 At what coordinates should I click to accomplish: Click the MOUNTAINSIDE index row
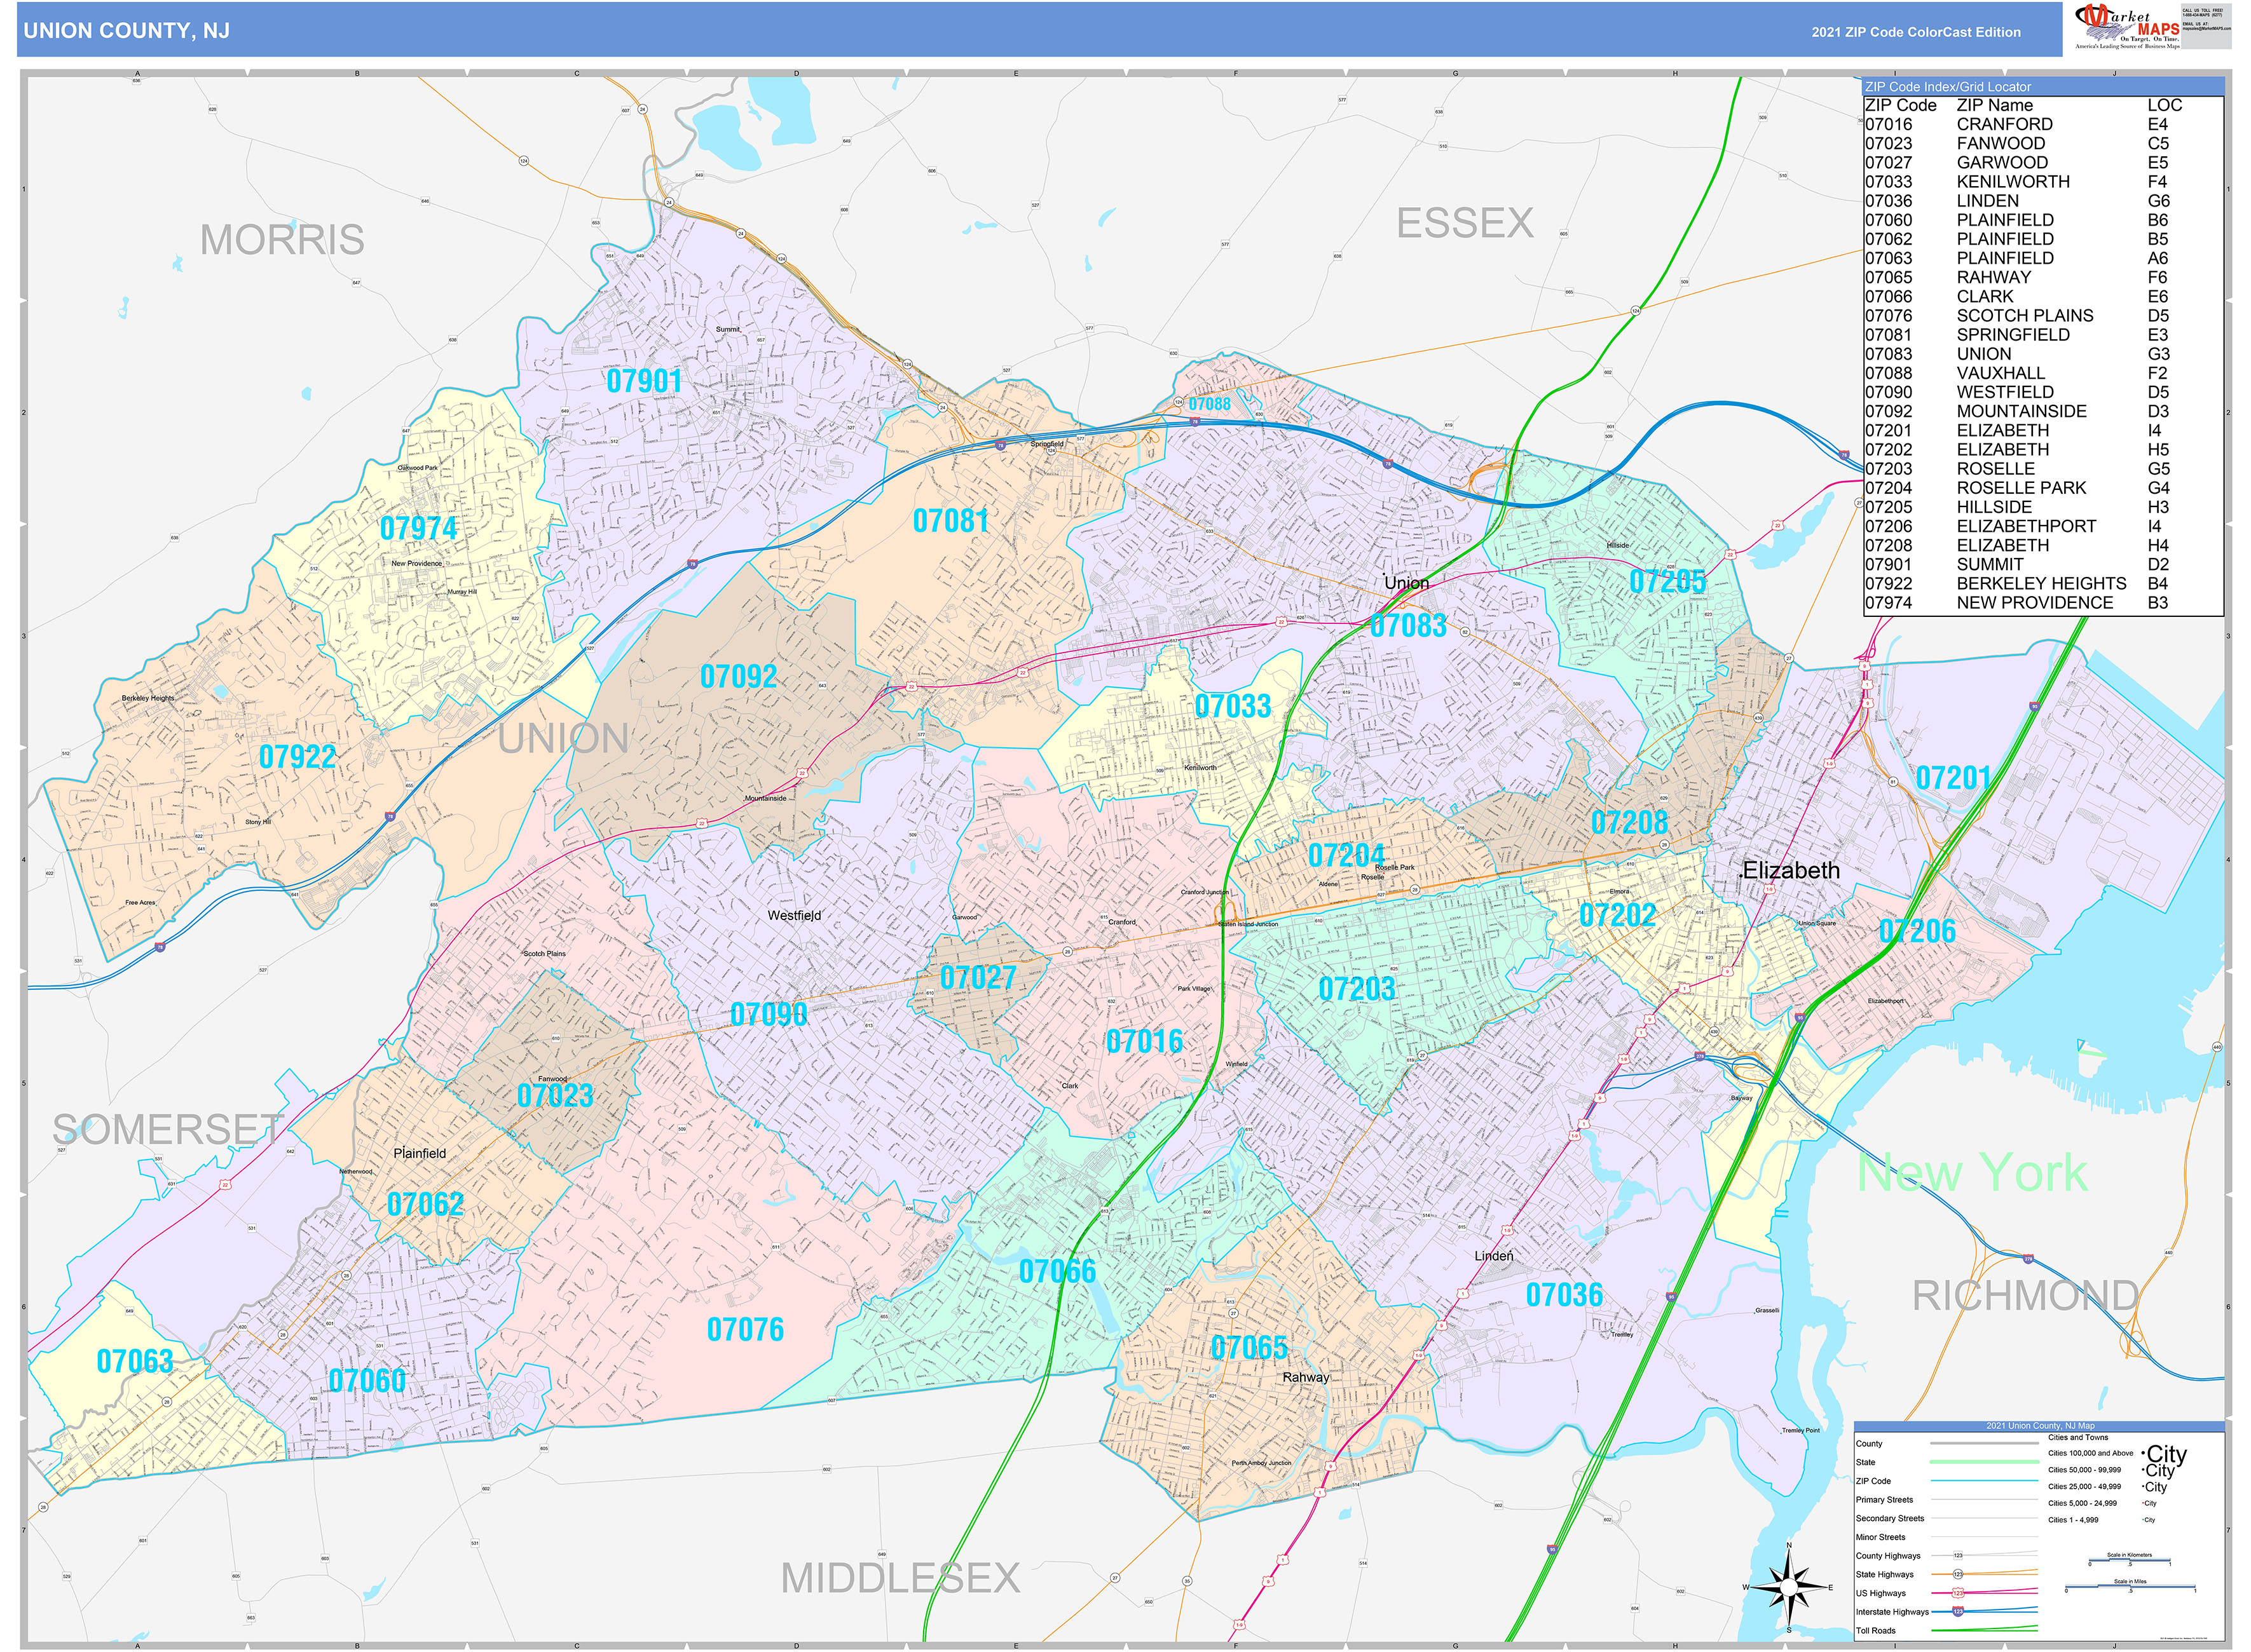(x=2043, y=412)
